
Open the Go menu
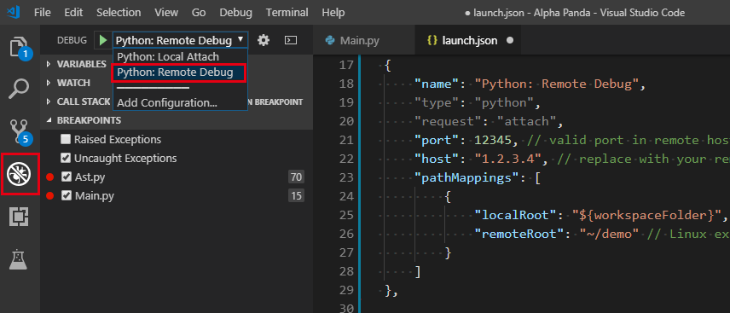pyautogui.click(x=199, y=13)
